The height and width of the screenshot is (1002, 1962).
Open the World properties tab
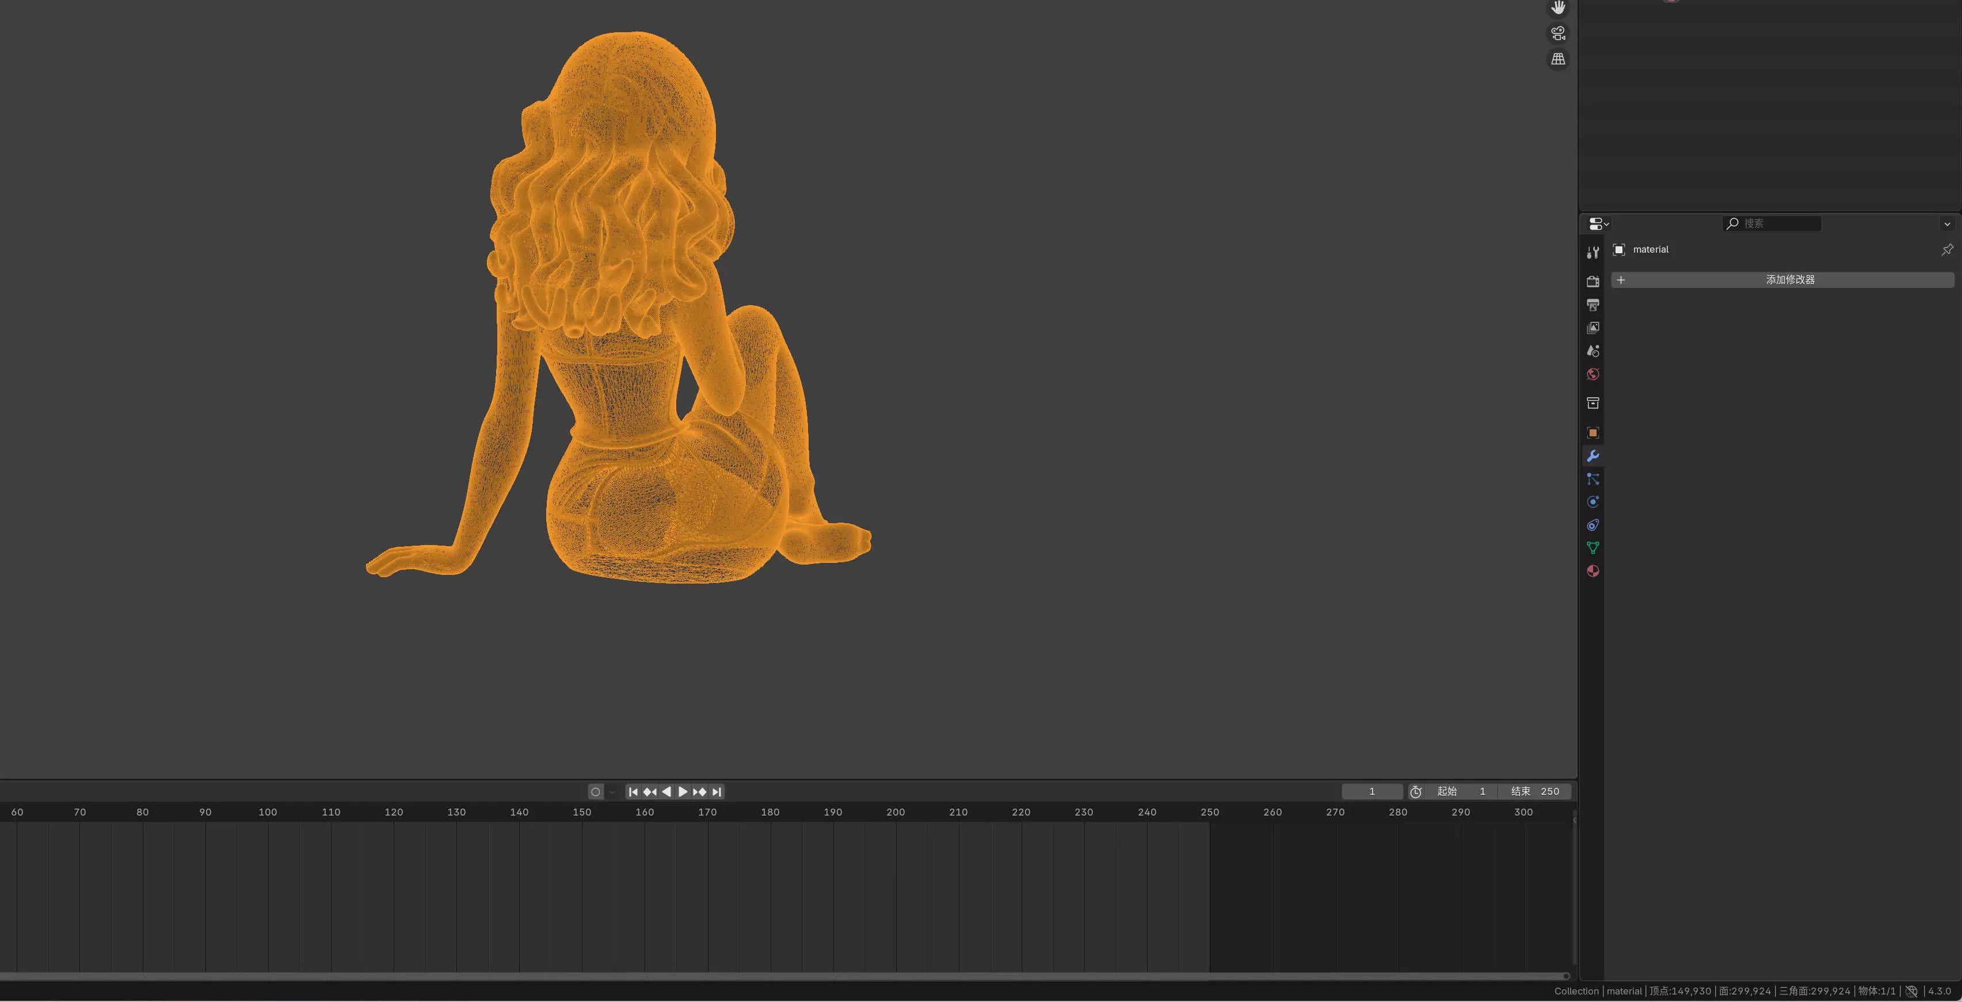point(1593,374)
